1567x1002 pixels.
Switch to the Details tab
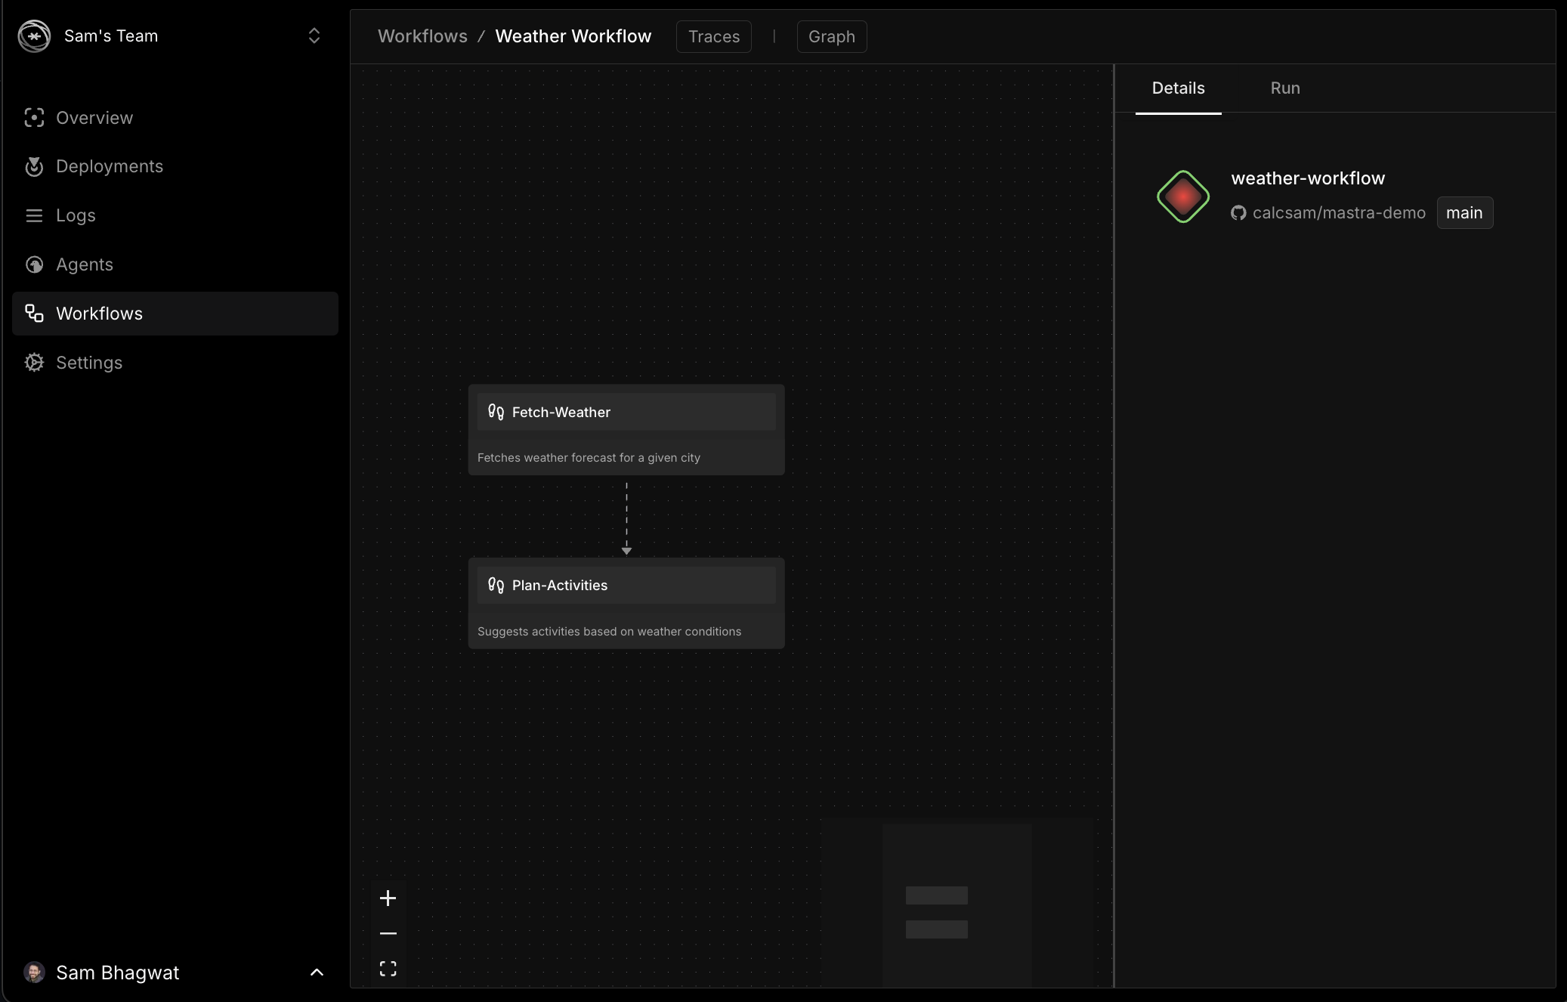click(1178, 88)
